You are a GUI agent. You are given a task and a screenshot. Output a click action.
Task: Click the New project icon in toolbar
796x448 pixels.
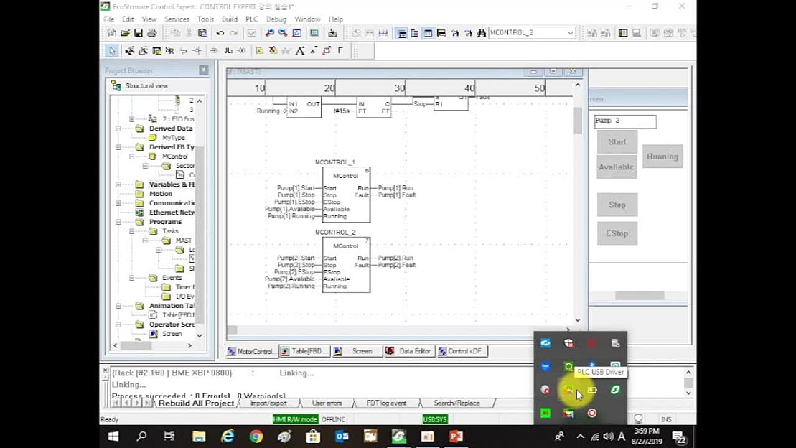pyautogui.click(x=112, y=33)
